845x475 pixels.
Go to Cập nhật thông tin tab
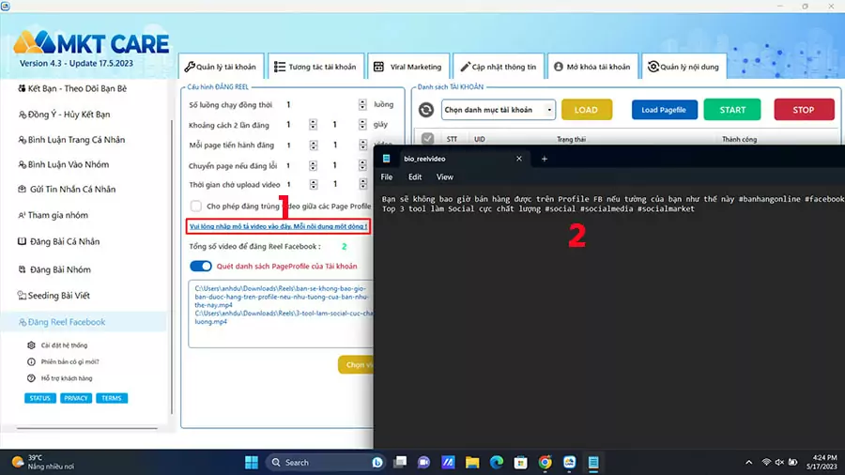pyautogui.click(x=498, y=67)
